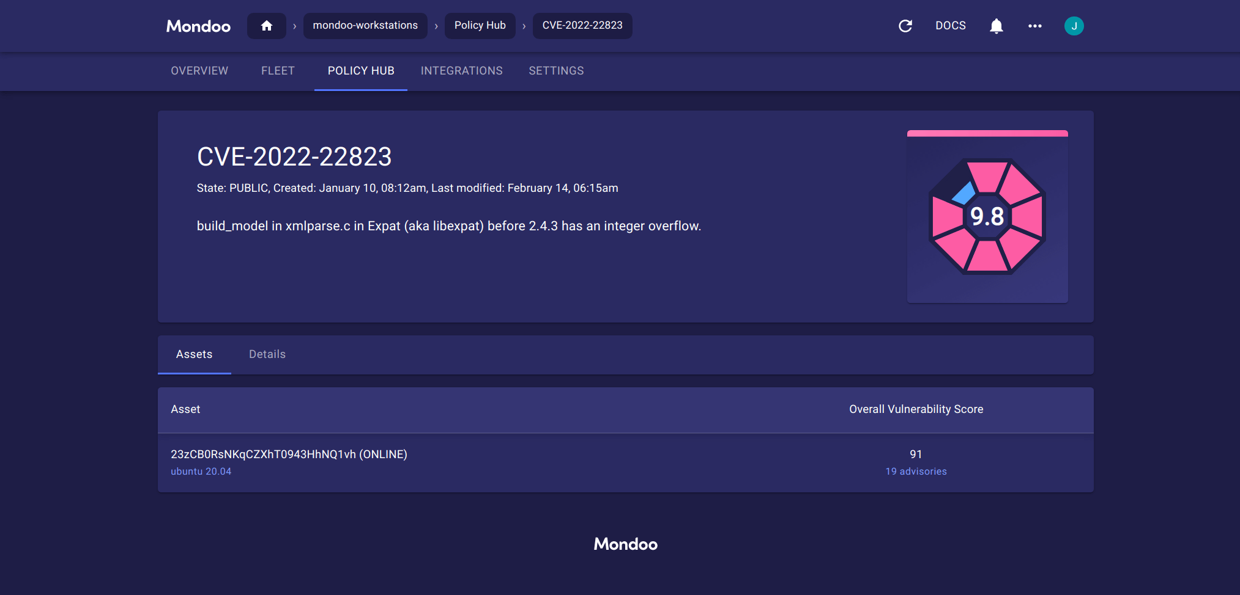Image resolution: width=1240 pixels, height=595 pixels.
Task: Open the FLEET section
Action: tap(278, 71)
